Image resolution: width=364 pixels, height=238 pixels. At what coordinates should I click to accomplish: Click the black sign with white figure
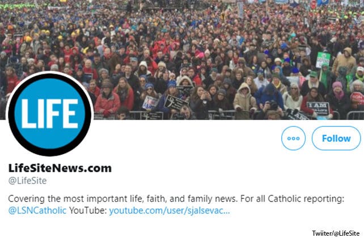(175, 103)
